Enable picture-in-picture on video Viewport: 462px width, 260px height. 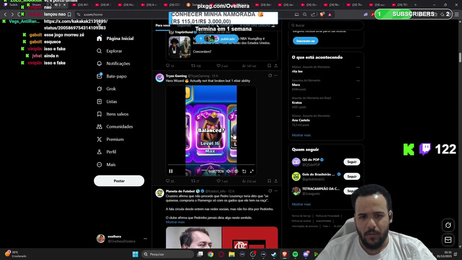pos(244,171)
